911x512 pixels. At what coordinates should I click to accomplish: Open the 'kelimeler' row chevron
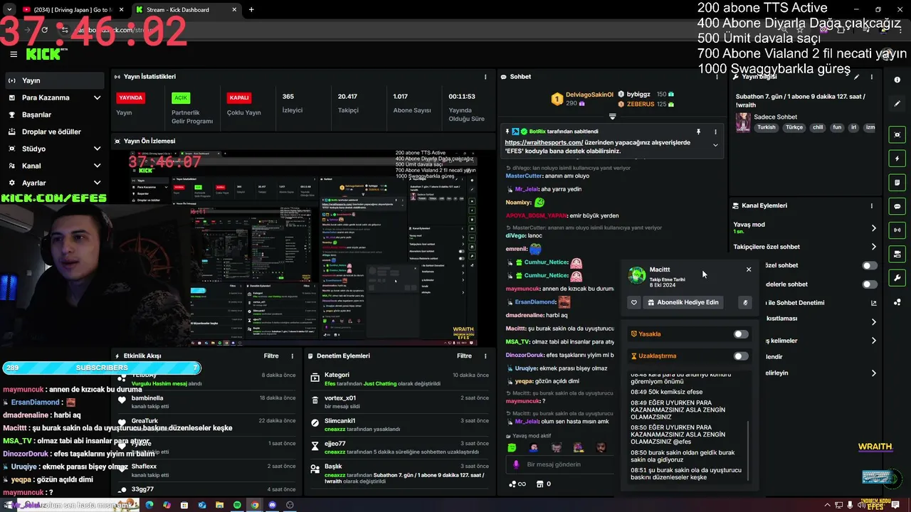pyautogui.click(x=873, y=341)
